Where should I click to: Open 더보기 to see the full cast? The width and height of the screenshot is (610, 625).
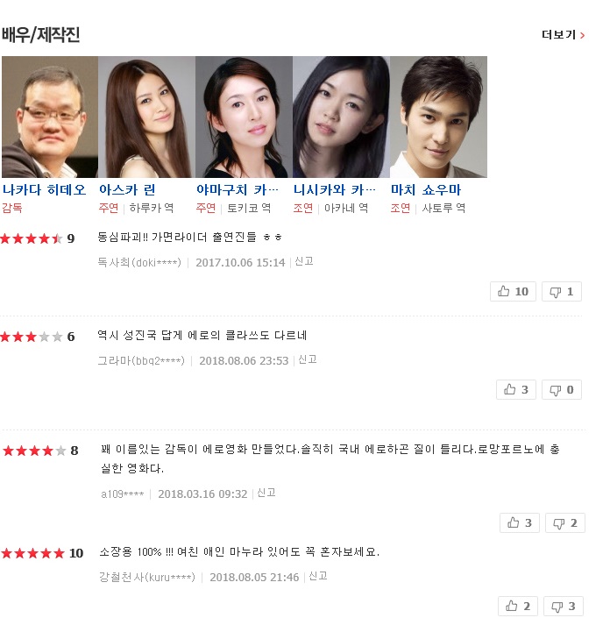pos(563,35)
